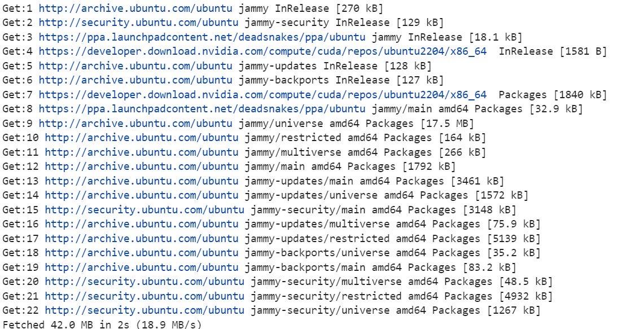Open the security.ubuntu.com link on Get:22 line
Image resolution: width=639 pixels, height=329 pixels.
(145, 310)
